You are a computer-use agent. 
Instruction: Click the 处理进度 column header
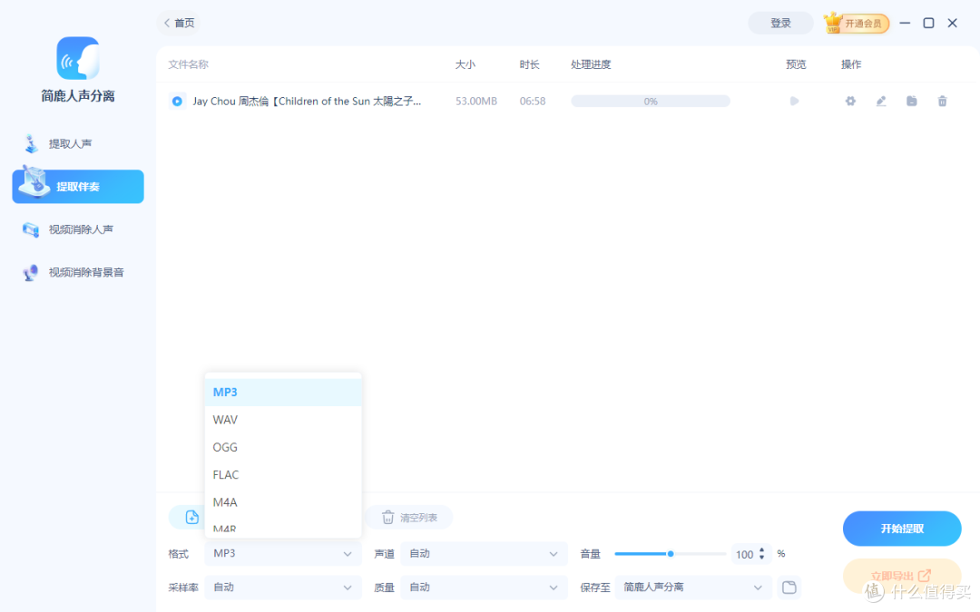click(591, 64)
